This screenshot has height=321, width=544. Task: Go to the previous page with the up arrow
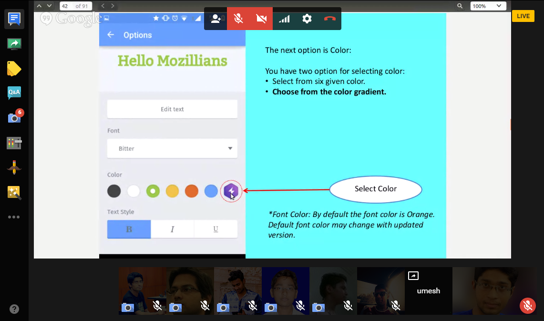click(x=39, y=6)
